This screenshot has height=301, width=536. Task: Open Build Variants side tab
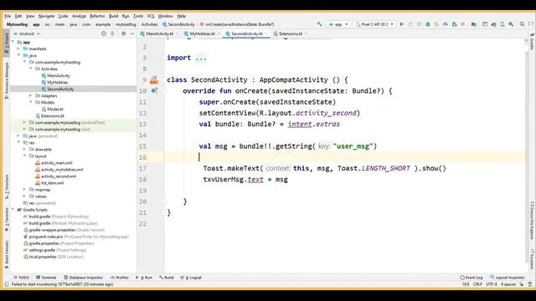[6, 254]
